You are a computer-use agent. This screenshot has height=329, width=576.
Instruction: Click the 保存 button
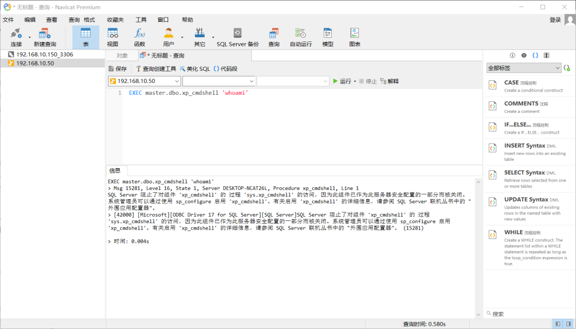tap(117, 69)
